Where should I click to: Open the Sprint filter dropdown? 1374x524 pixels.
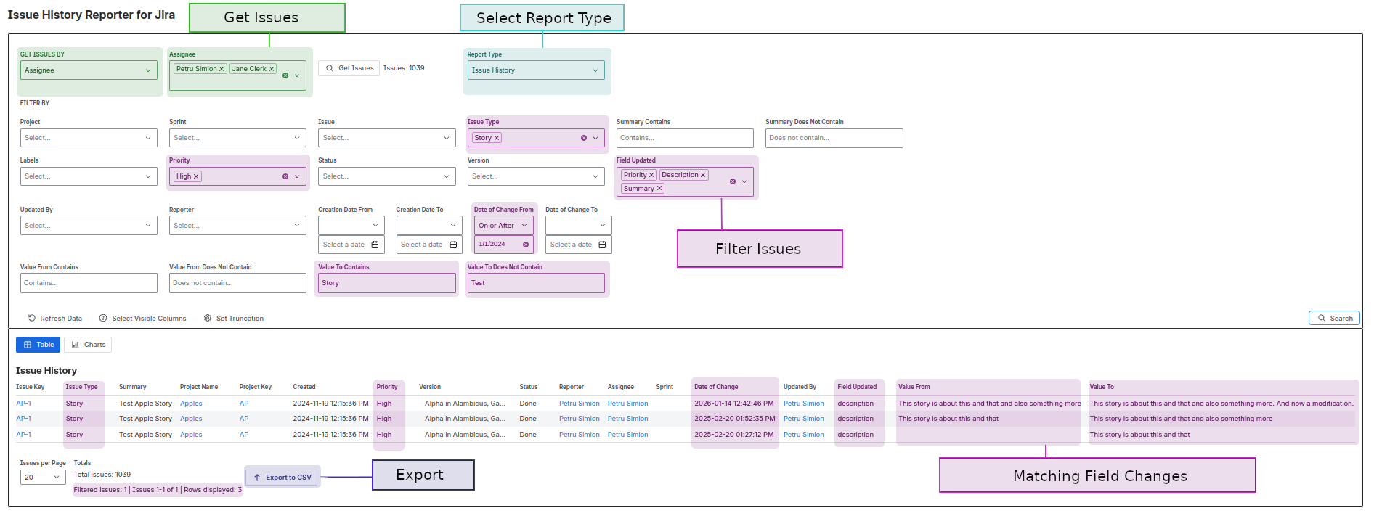pyautogui.click(x=237, y=138)
